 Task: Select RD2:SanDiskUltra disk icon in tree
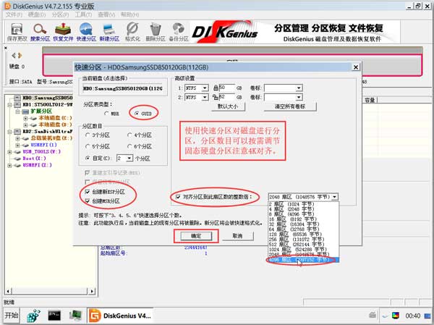pyautogui.click(x=17, y=131)
